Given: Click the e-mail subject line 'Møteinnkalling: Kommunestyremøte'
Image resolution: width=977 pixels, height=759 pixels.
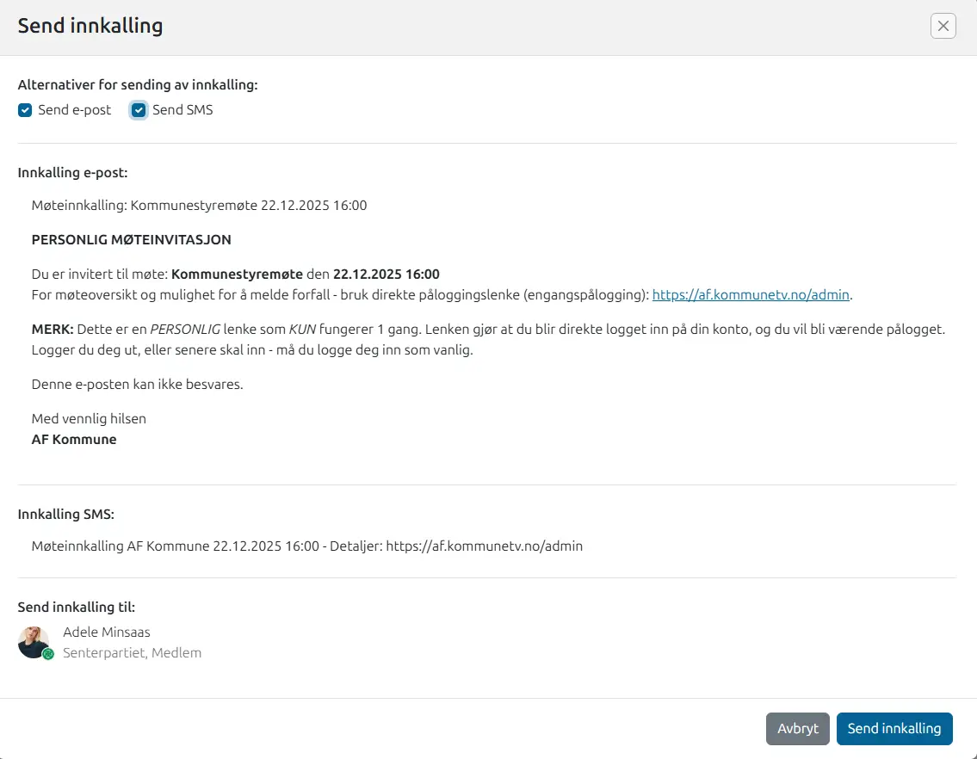Looking at the screenshot, I should pyautogui.click(x=200, y=206).
